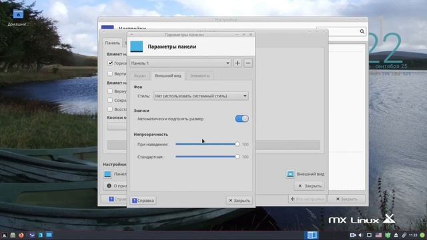Switch keyboard layout via US flag icon
This screenshot has height=240, width=427.
click(378, 235)
